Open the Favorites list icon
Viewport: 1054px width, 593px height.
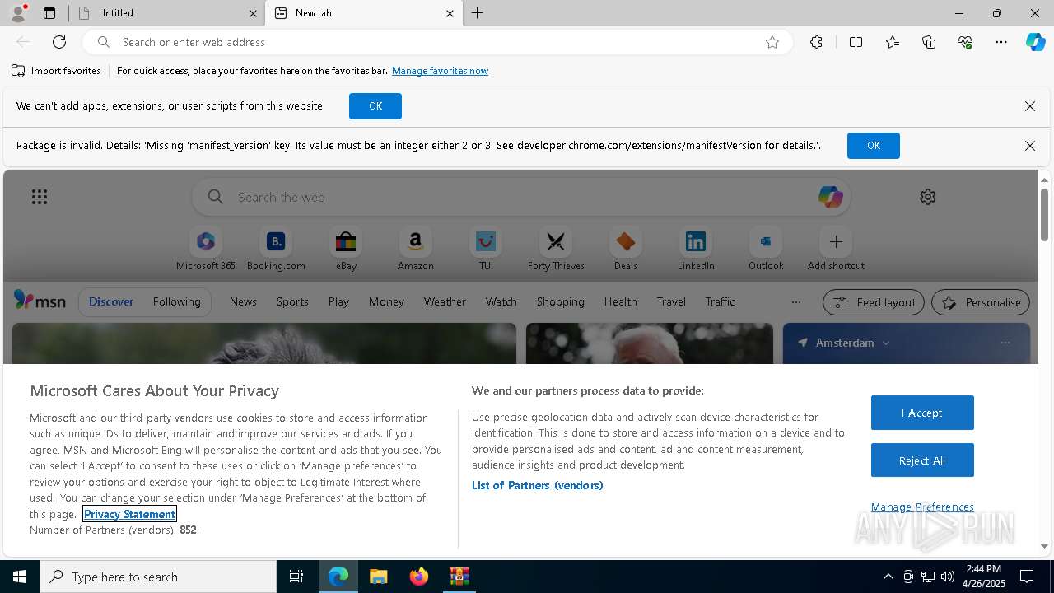(x=893, y=42)
